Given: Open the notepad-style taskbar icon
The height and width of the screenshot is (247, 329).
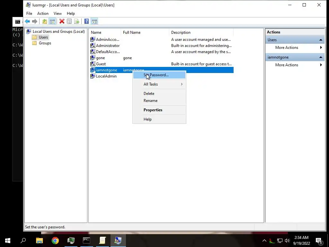Looking at the screenshot, I should pos(102,241).
